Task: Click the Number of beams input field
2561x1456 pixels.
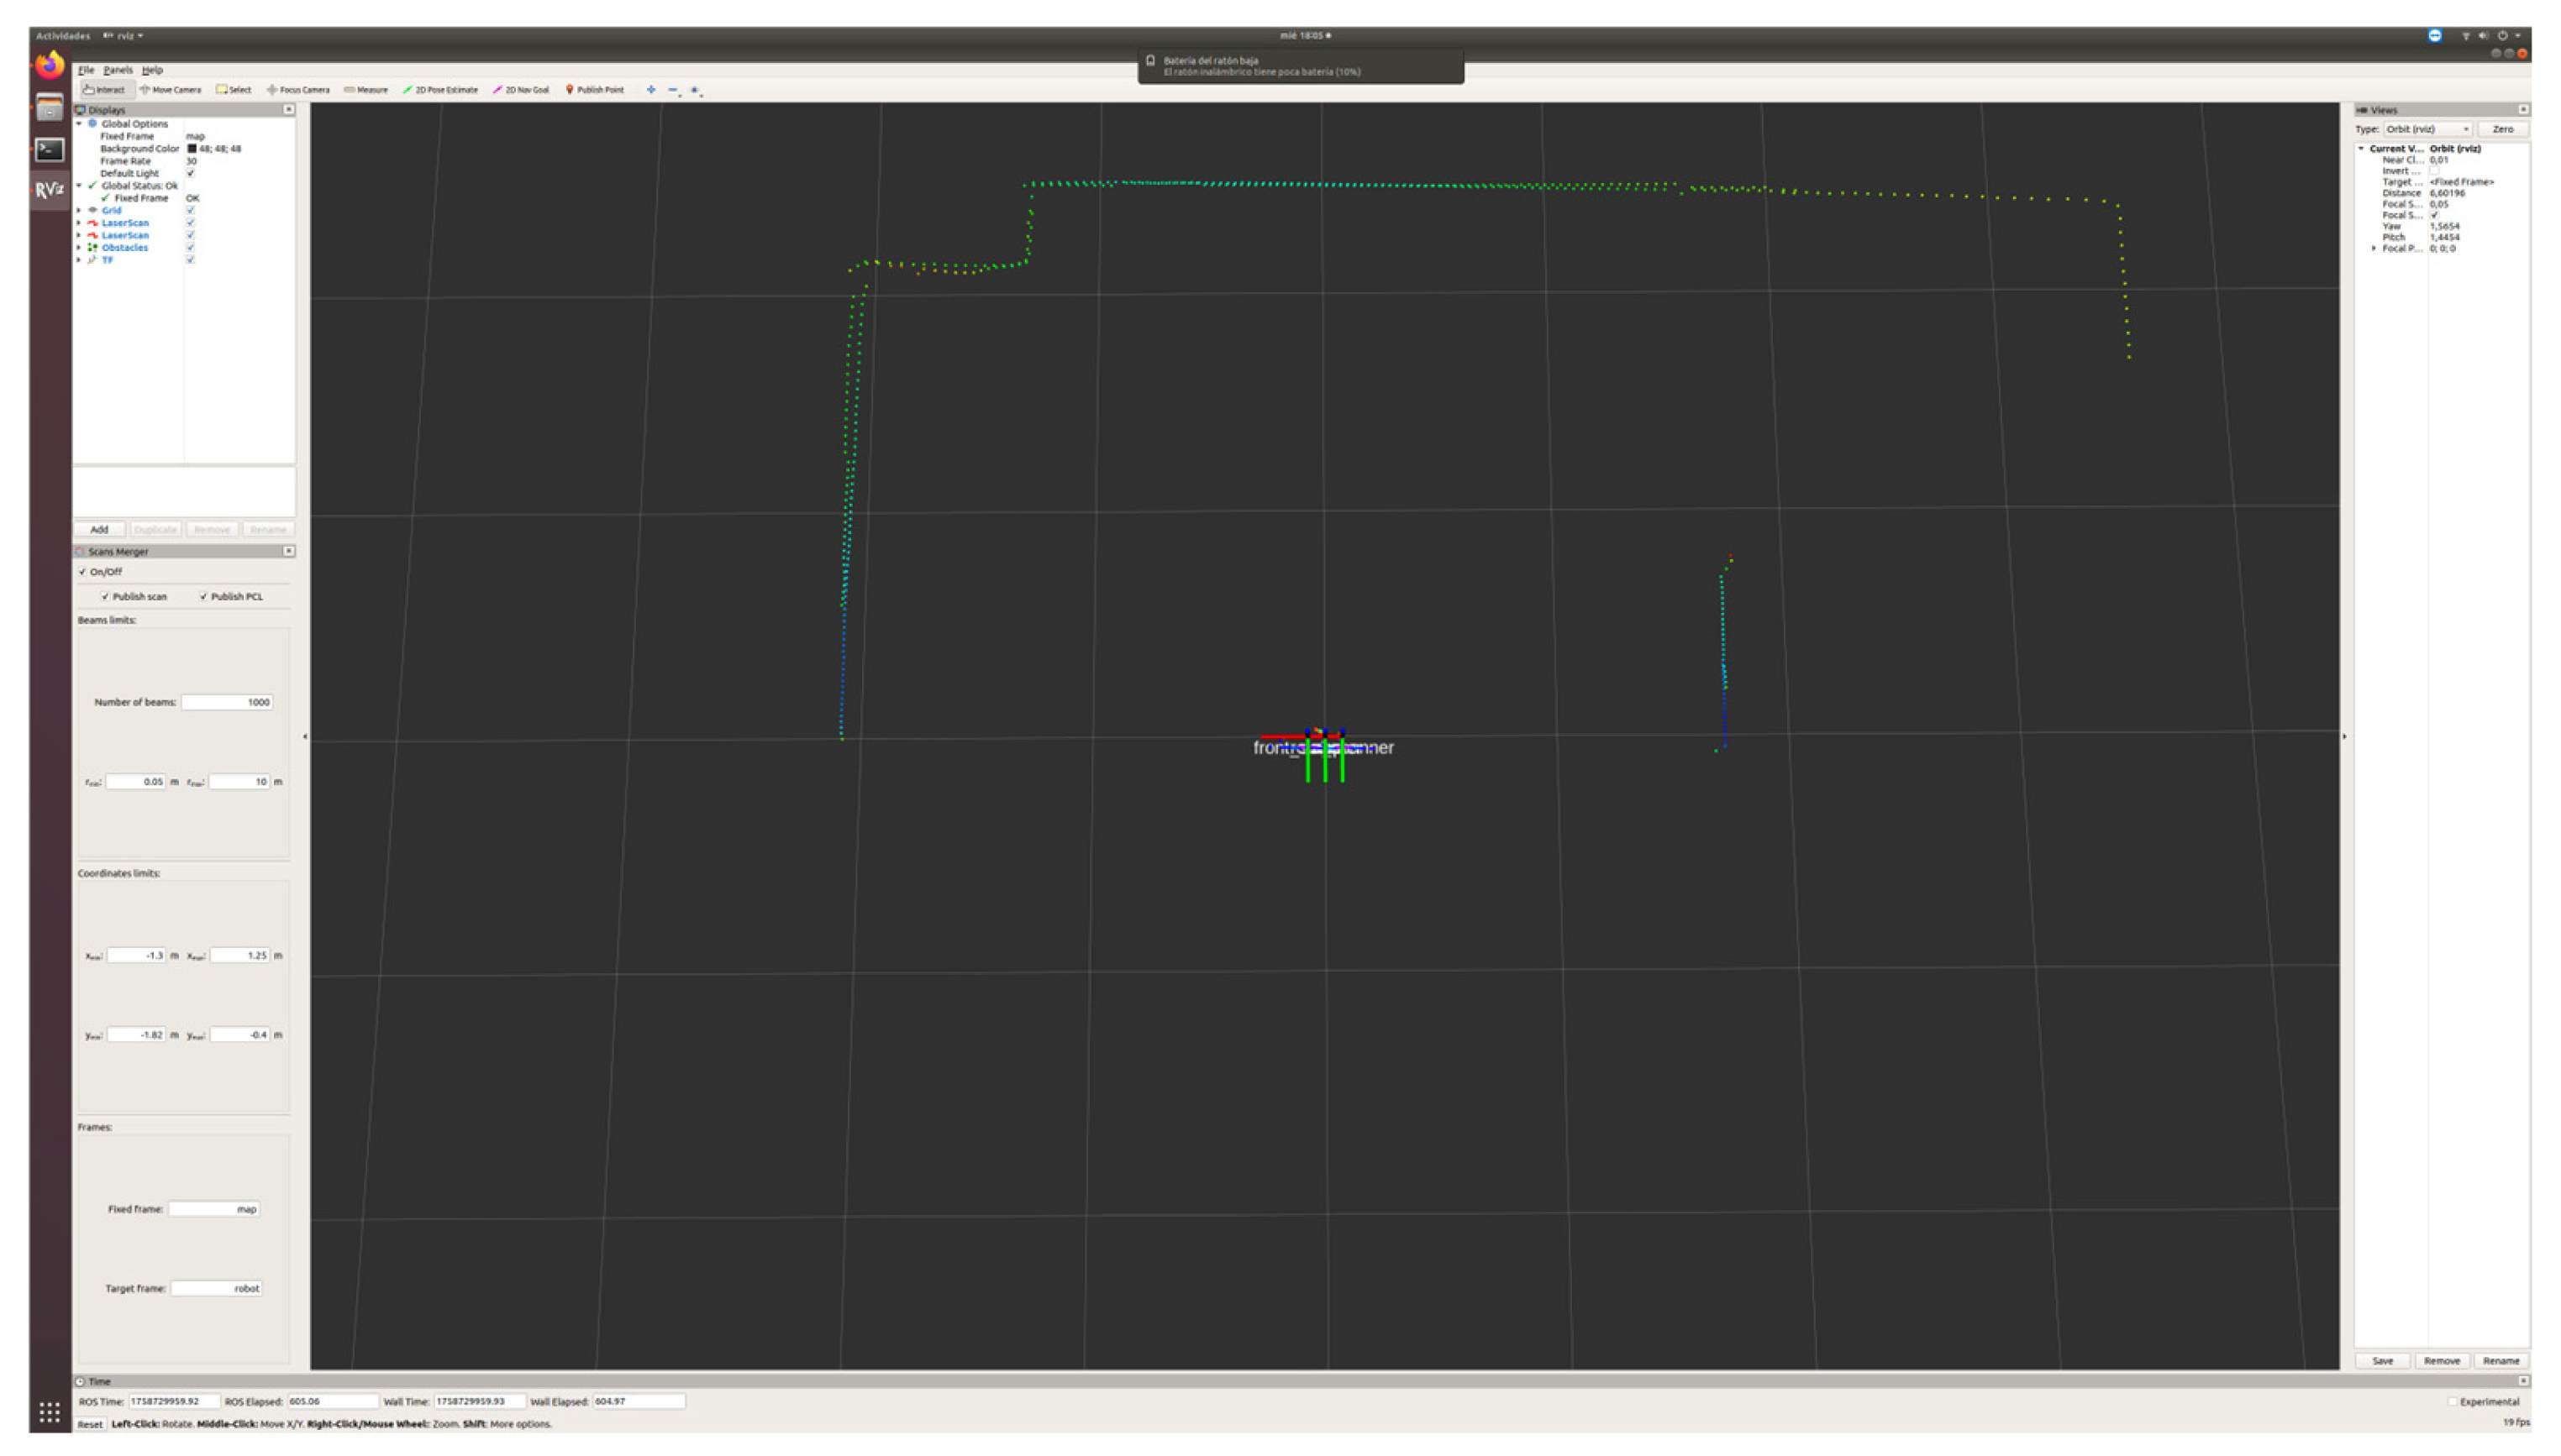Action: (227, 702)
